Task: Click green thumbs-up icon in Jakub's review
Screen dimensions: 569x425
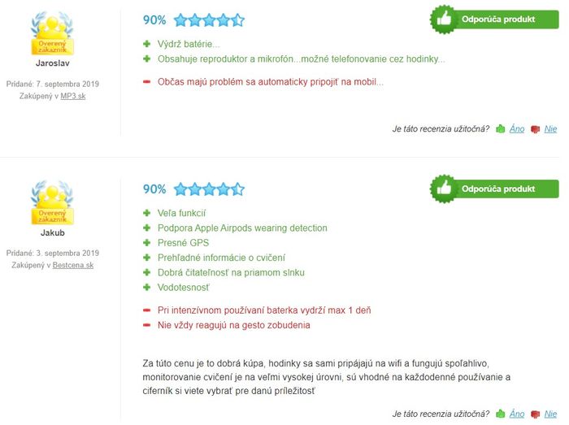Action: (x=501, y=414)
